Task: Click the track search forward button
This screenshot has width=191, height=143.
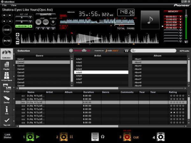Action: click(10, 15)
